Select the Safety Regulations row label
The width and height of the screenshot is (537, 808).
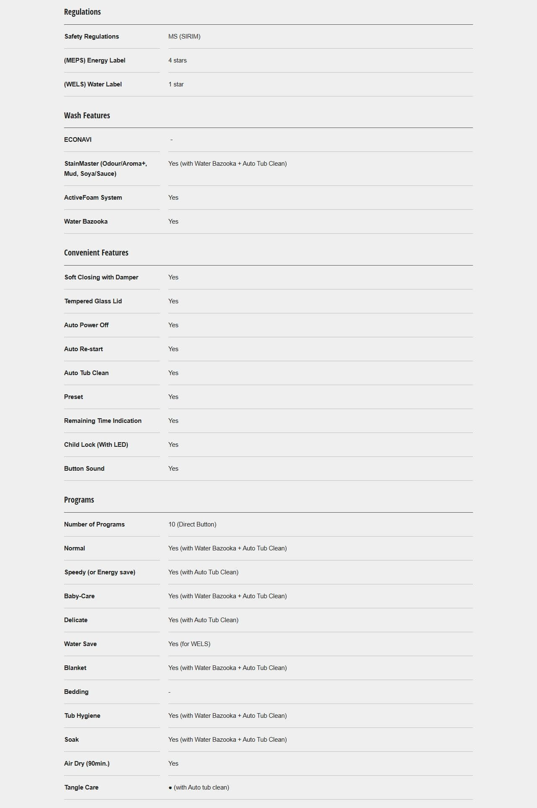point(91,36)
